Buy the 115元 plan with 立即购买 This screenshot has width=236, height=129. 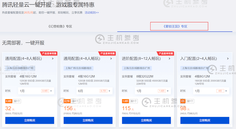pos(146,120)
